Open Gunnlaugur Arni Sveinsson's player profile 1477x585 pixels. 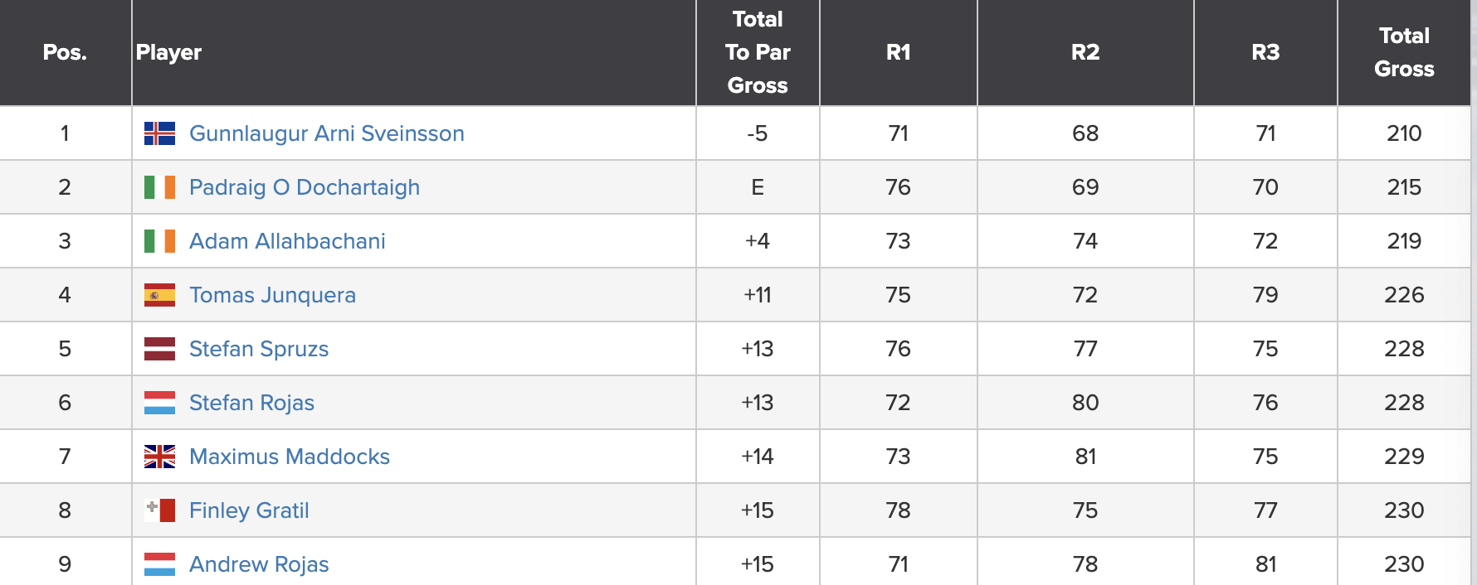coord(327,133)
